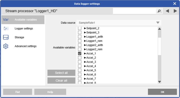Switch to the Storage tab

pyautogui.click(x=23, y=37)
